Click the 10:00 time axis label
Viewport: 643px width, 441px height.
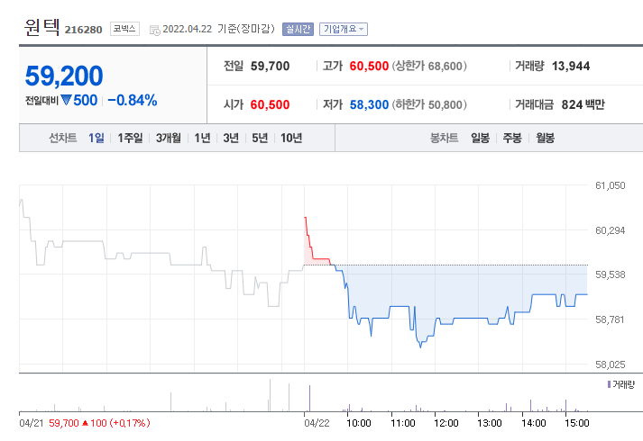(359, 423)
